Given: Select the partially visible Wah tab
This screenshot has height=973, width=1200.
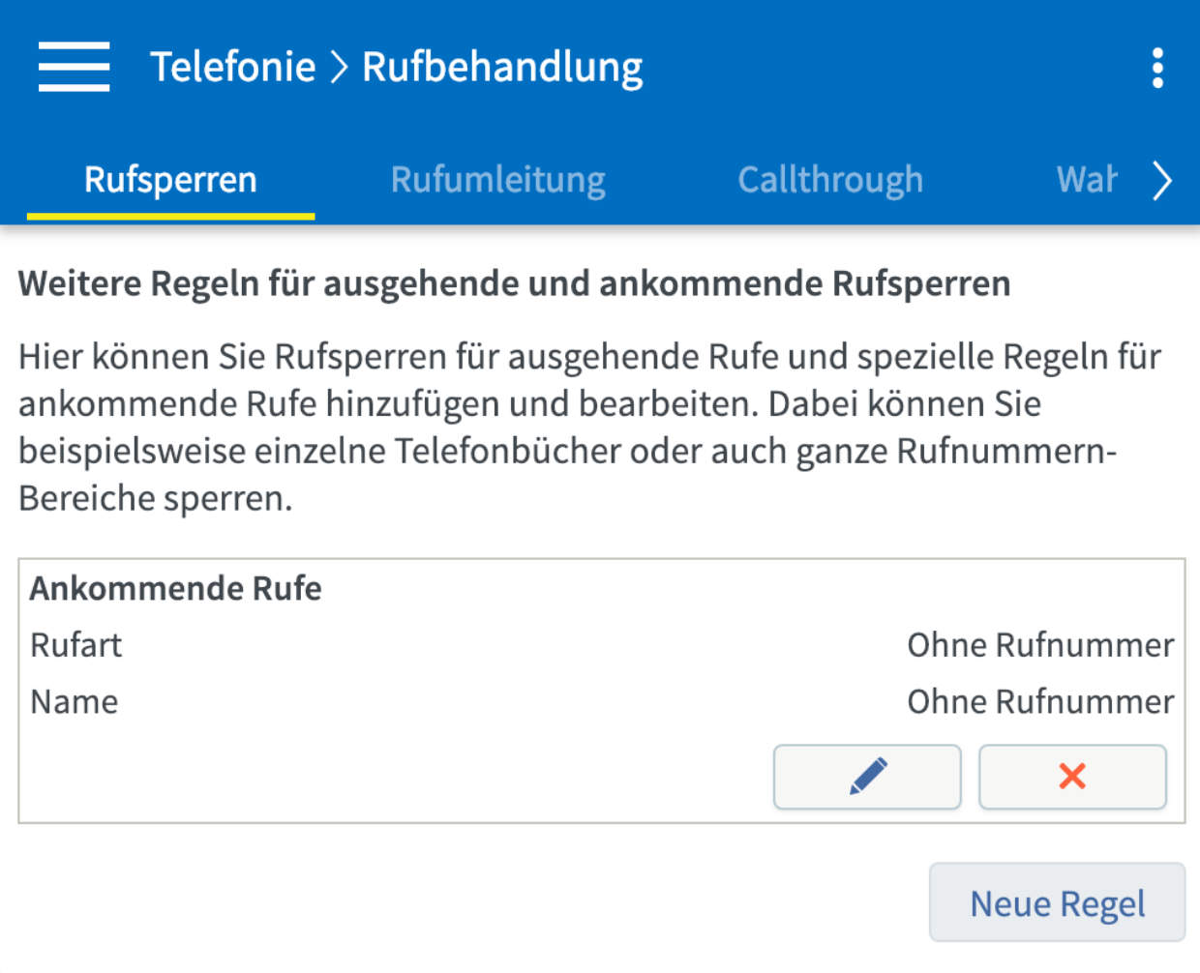Looking at the screenshot, I should 1087,180.
